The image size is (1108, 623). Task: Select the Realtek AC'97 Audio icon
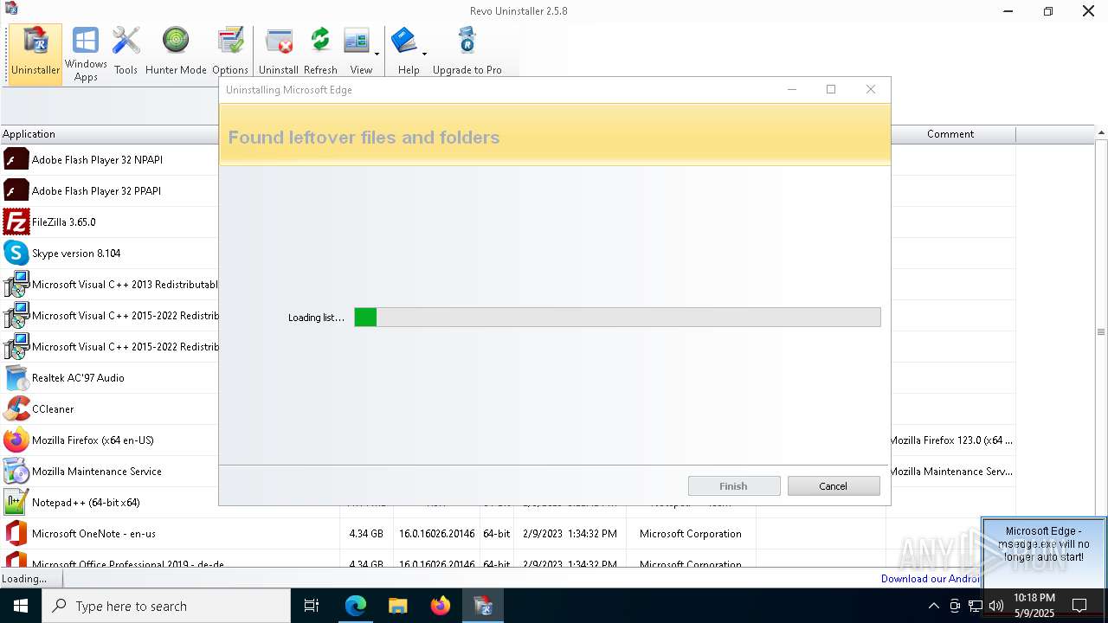16,378
